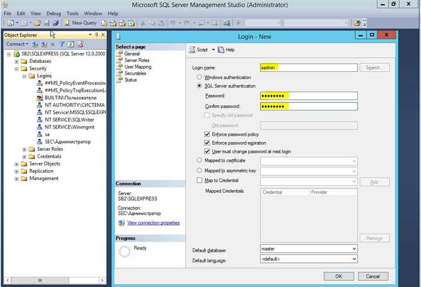Click the Open File folder icon in toolbar
This screenshot has height=287, width=421.
(x=38, y=23)
